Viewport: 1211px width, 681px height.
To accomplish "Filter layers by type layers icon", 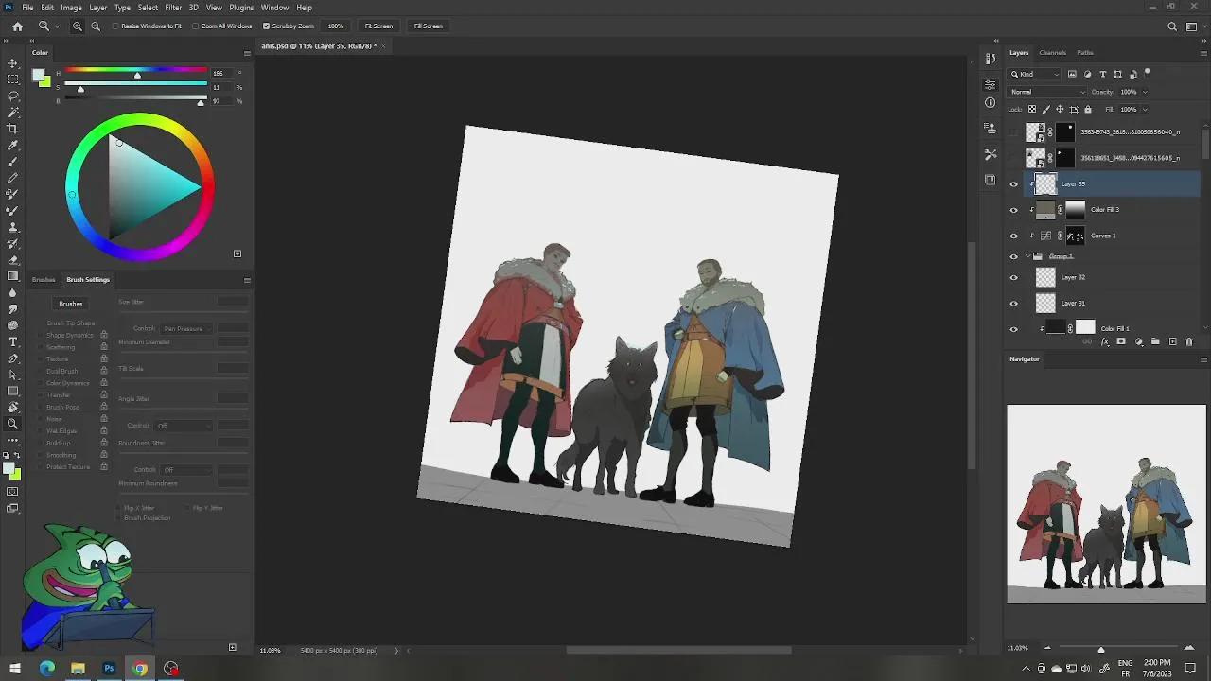I will point(1102,74).
